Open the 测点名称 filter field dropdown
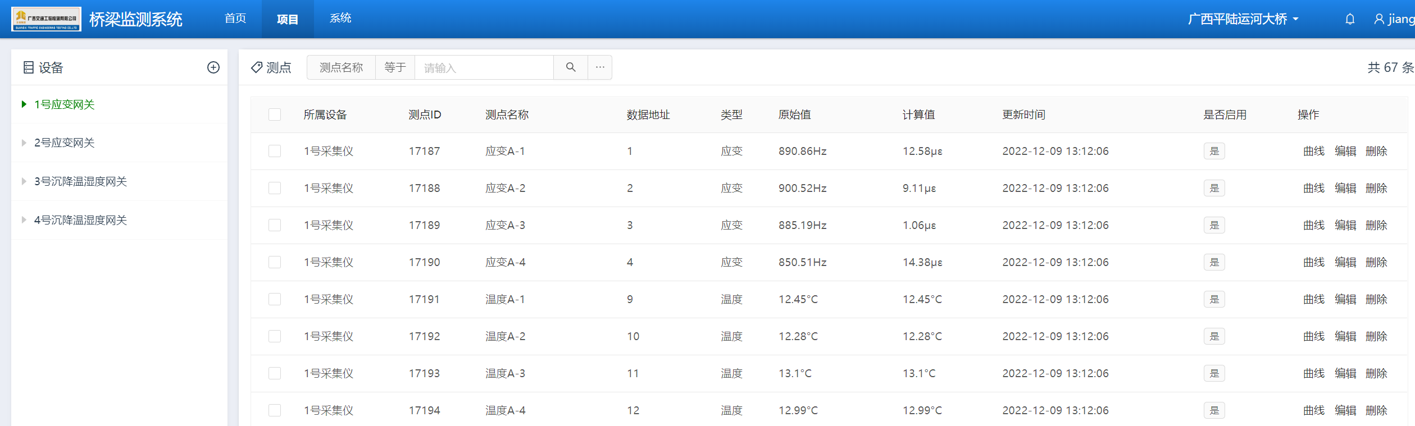The height and width of the screenshot is (426, 1415). (x=341, y=67)
